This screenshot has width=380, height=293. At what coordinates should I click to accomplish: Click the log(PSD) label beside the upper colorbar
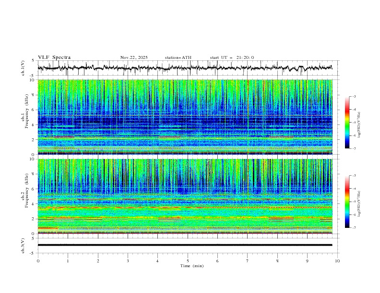pos(359,125)
